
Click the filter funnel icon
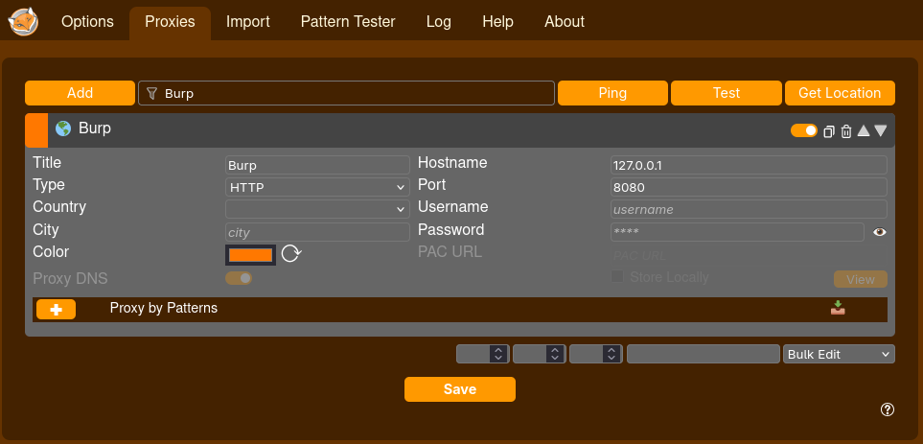tap(151, 93)
